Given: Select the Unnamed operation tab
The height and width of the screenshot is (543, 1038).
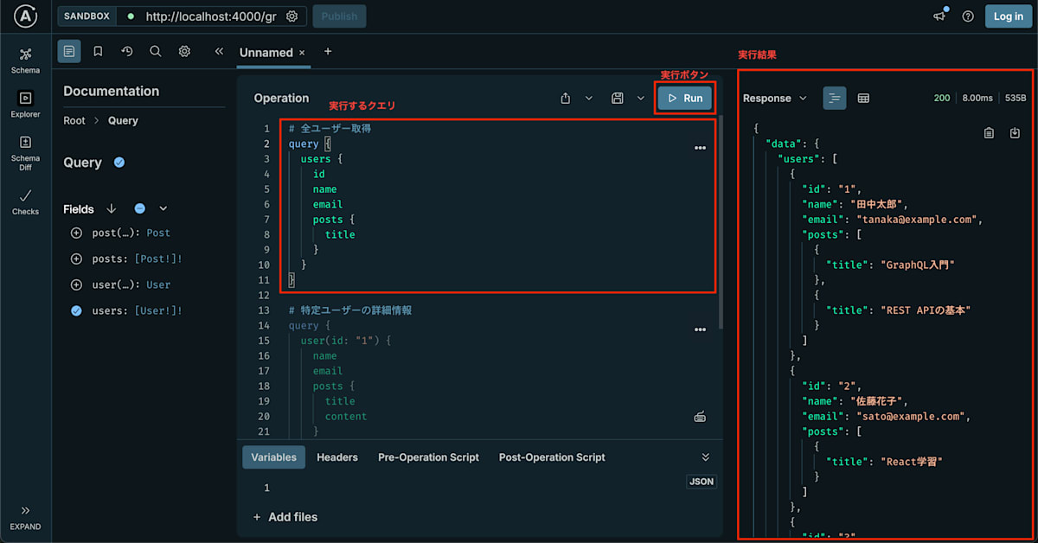Looking at the screenshot, I should pos(266,52).
